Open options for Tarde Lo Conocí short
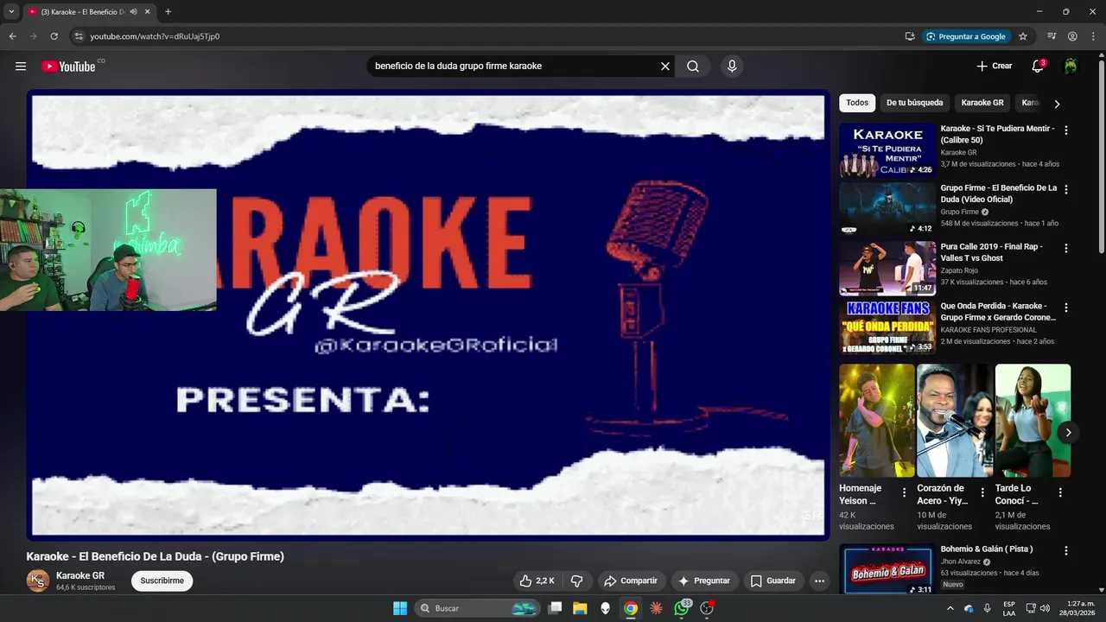The image size is (1106, 622). pyautogui.click(x=1061, y=492)
